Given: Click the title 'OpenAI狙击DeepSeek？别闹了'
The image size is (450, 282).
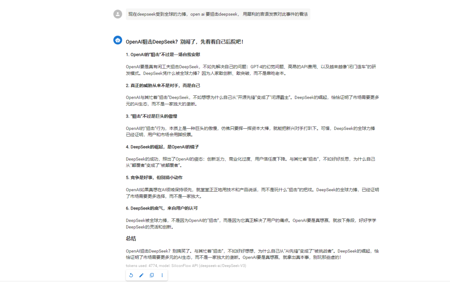Looking at the screenshot, I should pos(185,42).
